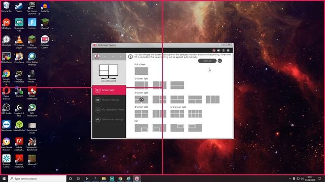The width and height of the screenshot is (325, 182).
Task: Click round icon button beside Apply all
Action: click(220, 61)
